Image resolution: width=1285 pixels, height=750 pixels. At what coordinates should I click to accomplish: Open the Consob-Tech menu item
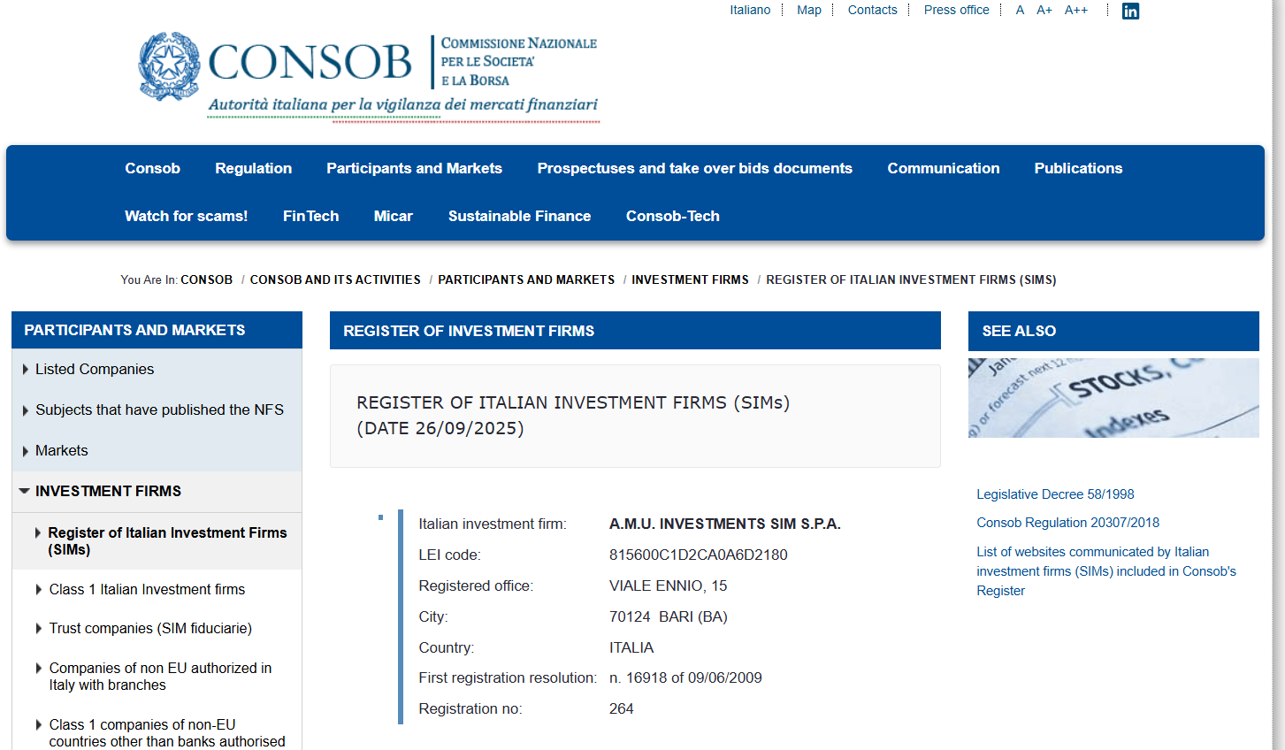tap(672, 216)
